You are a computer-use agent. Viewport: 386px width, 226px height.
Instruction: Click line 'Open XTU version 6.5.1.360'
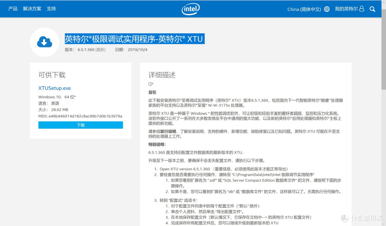click(185, 169)
